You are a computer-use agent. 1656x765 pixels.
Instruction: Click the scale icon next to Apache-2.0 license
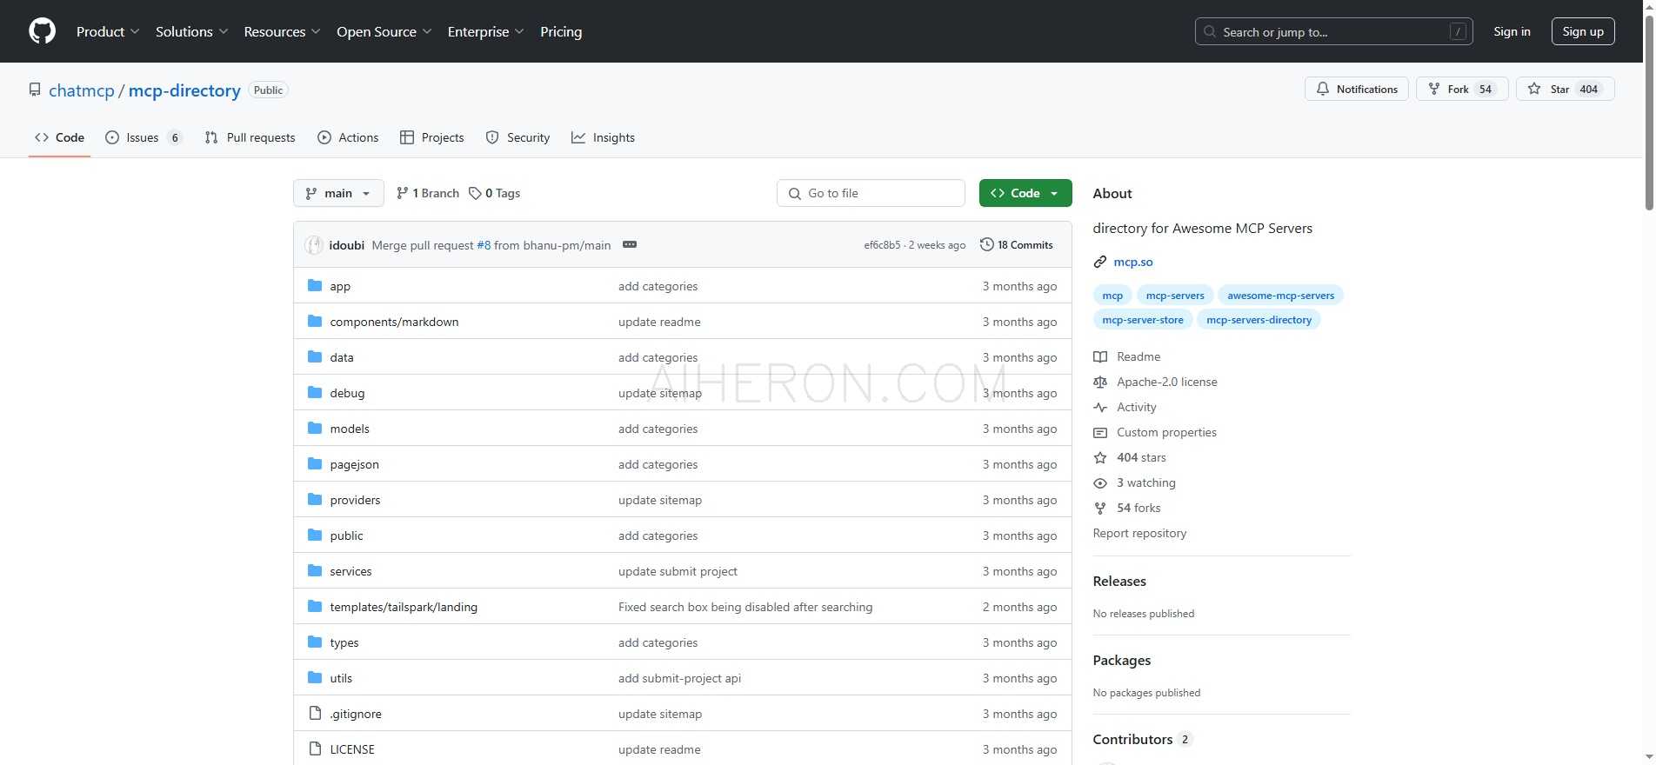(1100, 382)
